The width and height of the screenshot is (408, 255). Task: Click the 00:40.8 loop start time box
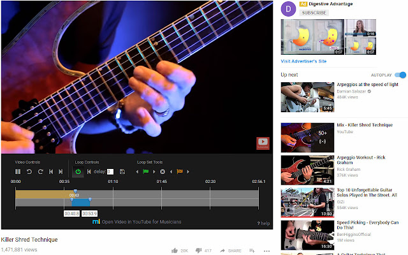(x=72, y=214)
